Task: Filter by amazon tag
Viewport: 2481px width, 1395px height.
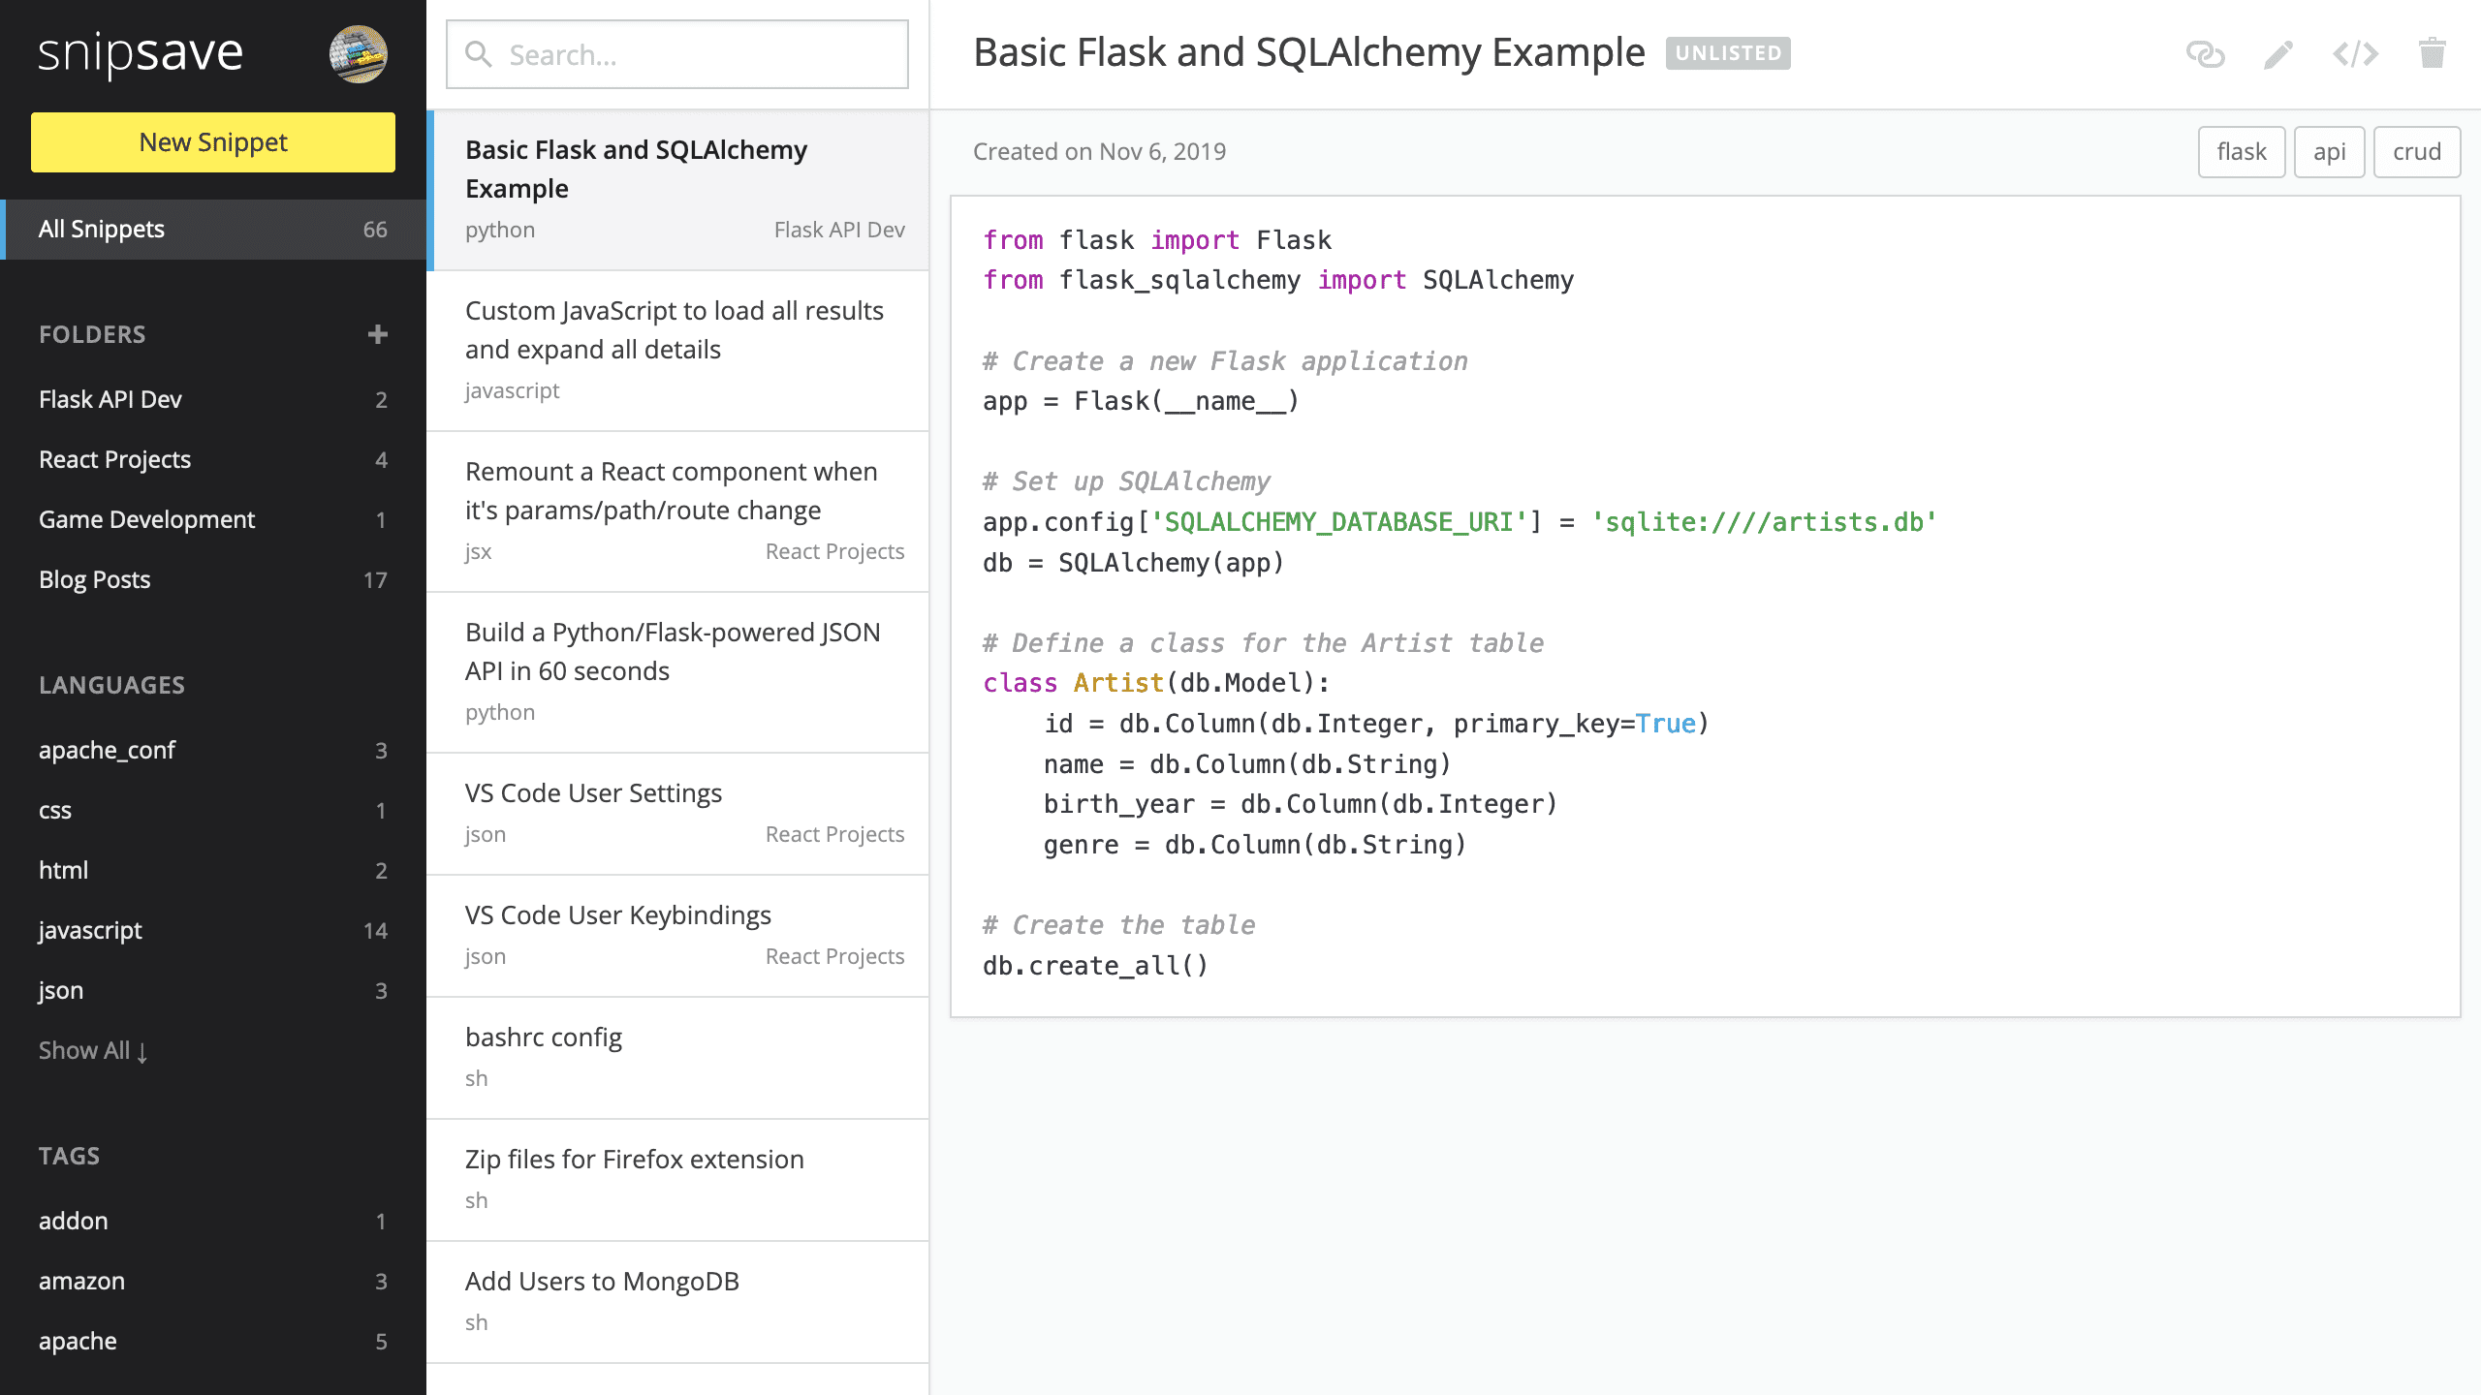Action: 213,1281
